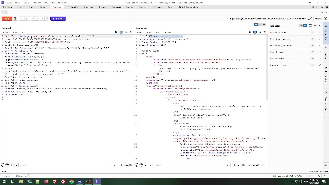This screenshot has height=185, width=329.
Task: Go back to previous request in history
Action: click(x=34, y=18)
